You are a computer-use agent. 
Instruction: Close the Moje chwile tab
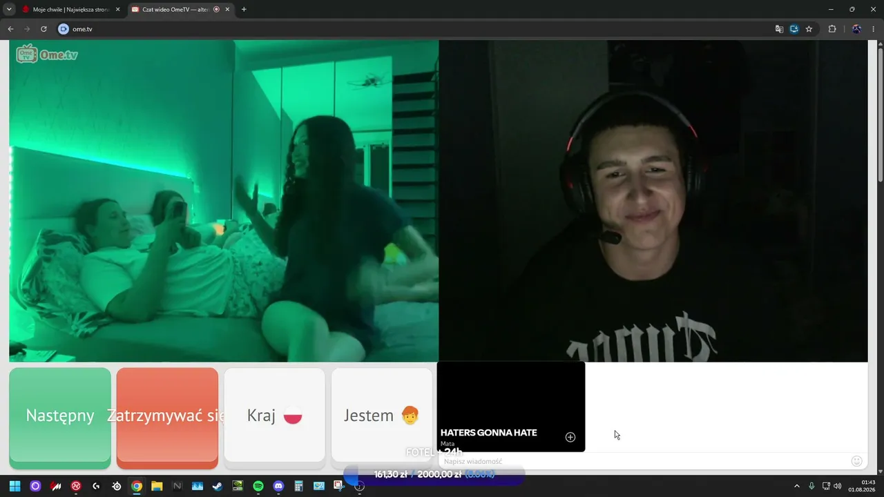coord(117,10)
